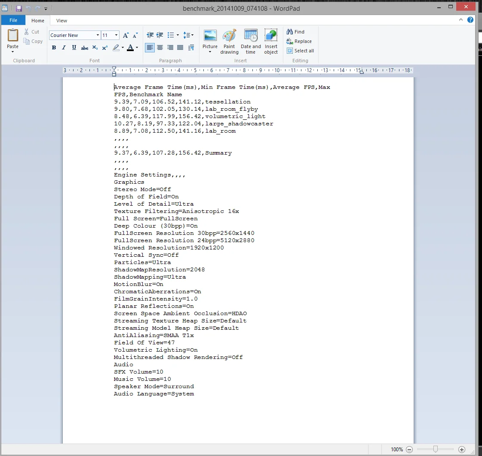Viewport: 482px width, 456px height.
Task: Toggle Underline formatting
Action: coord(74,48)
